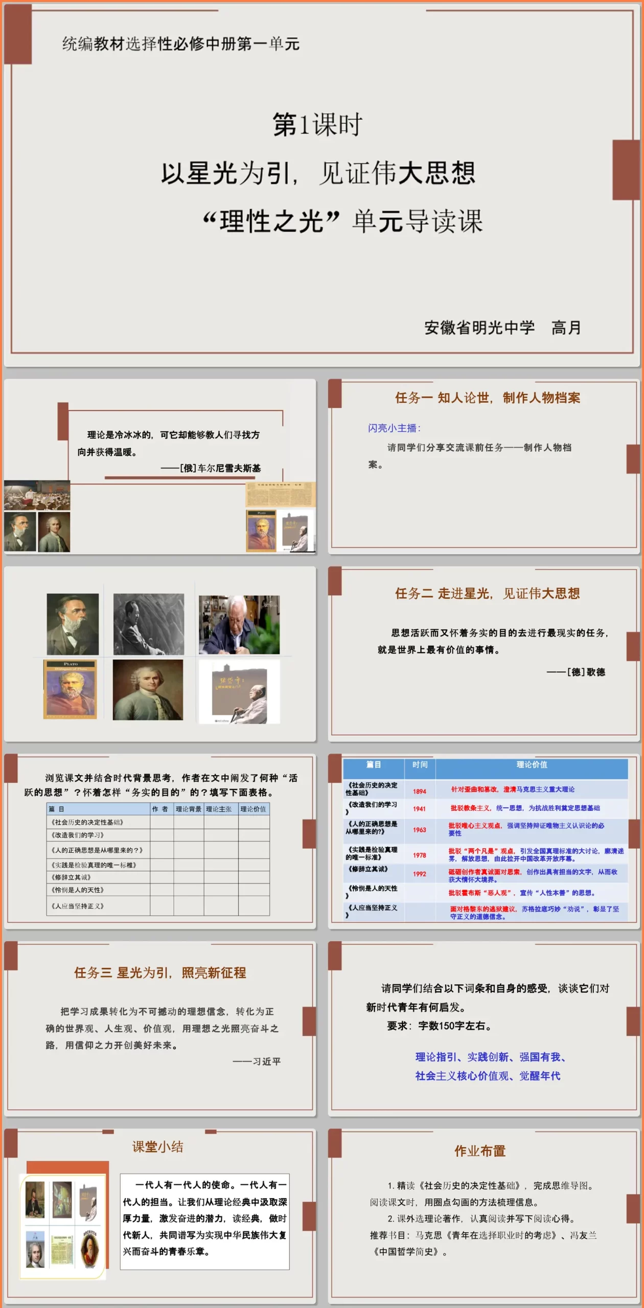Click the heading 统编教材选择性必修中册第一单元
Viewport: 644px width, 1308px height.
[x=181, y=44]
